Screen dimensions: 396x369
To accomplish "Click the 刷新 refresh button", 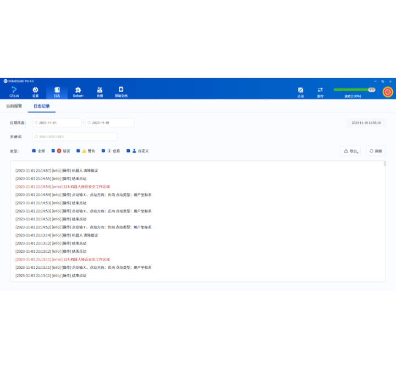I will coord(376,151).
